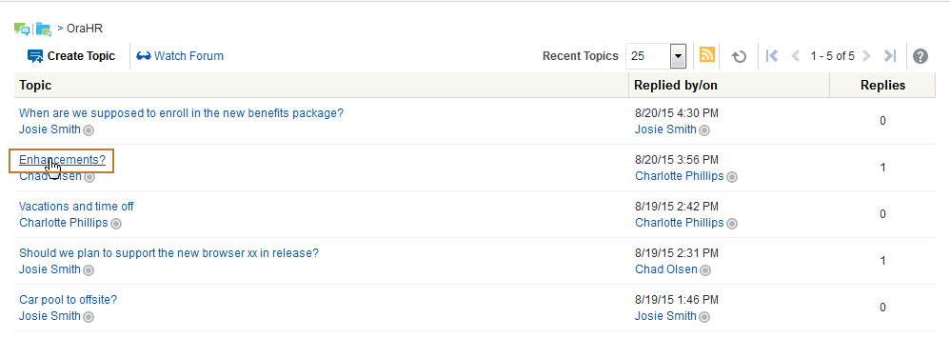Click reply count for Enhancements? topic
Viewport: 950px width, 358px height.
click(x=882, y=168)
